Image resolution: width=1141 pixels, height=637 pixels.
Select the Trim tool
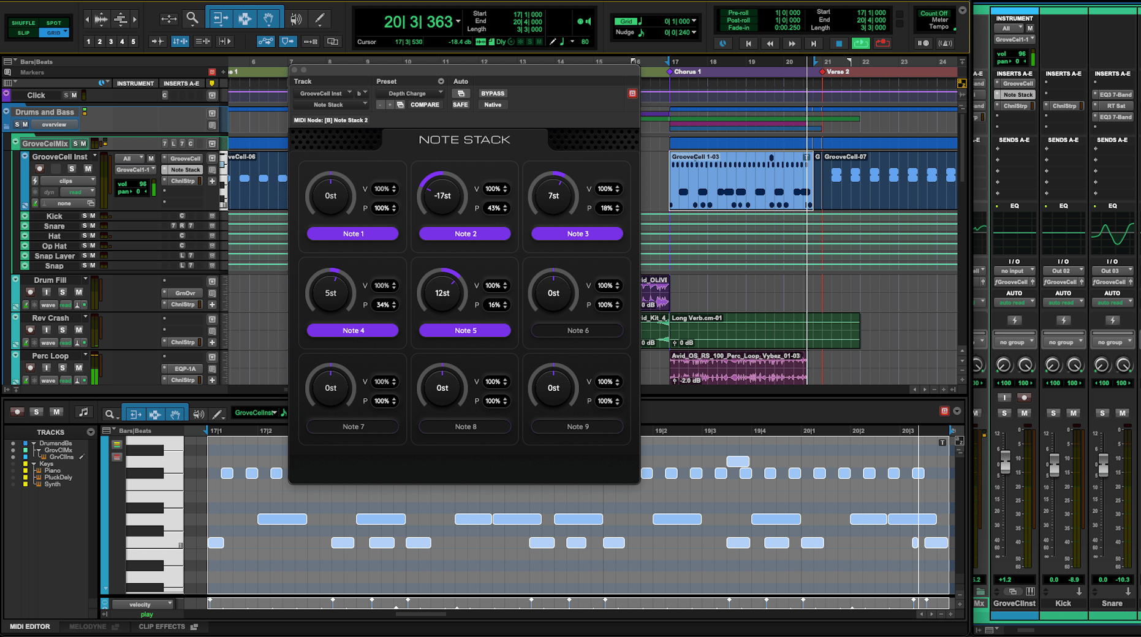tap(219, 18)
